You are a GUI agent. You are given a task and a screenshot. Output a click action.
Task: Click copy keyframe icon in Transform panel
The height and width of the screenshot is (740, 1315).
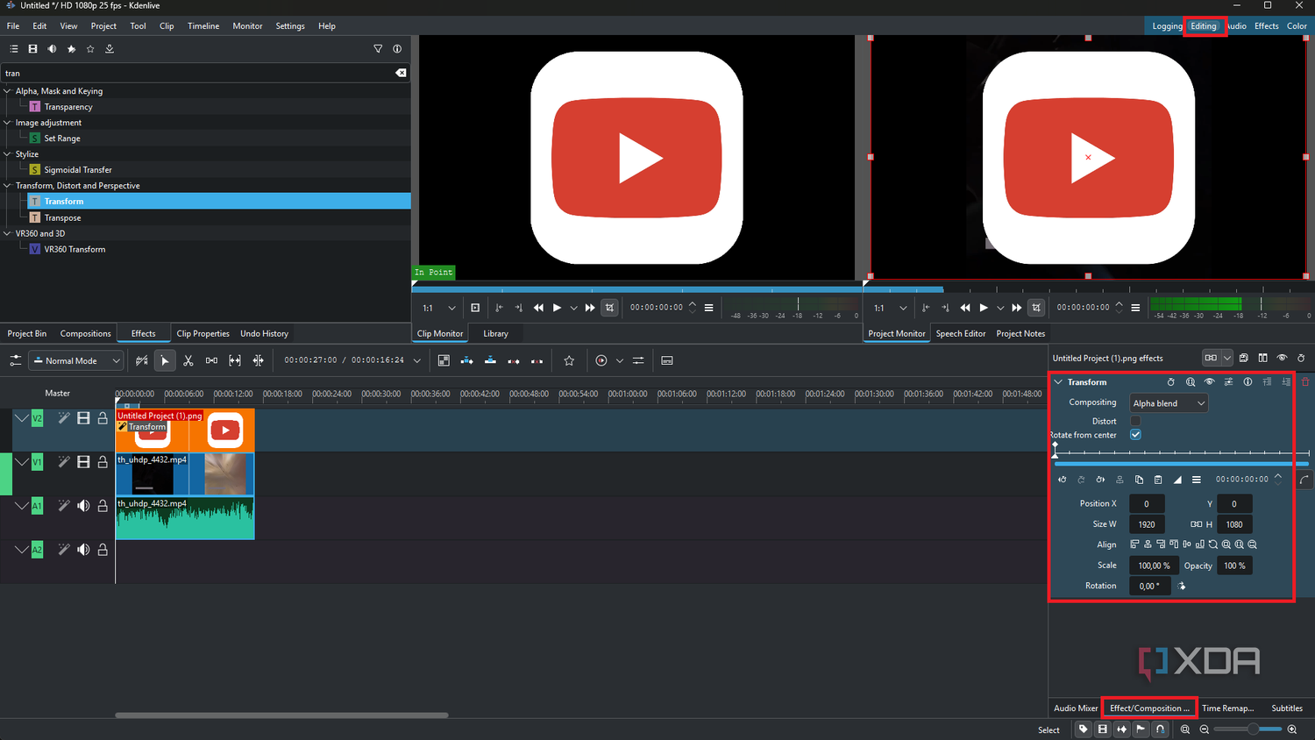pos(1139,480)
